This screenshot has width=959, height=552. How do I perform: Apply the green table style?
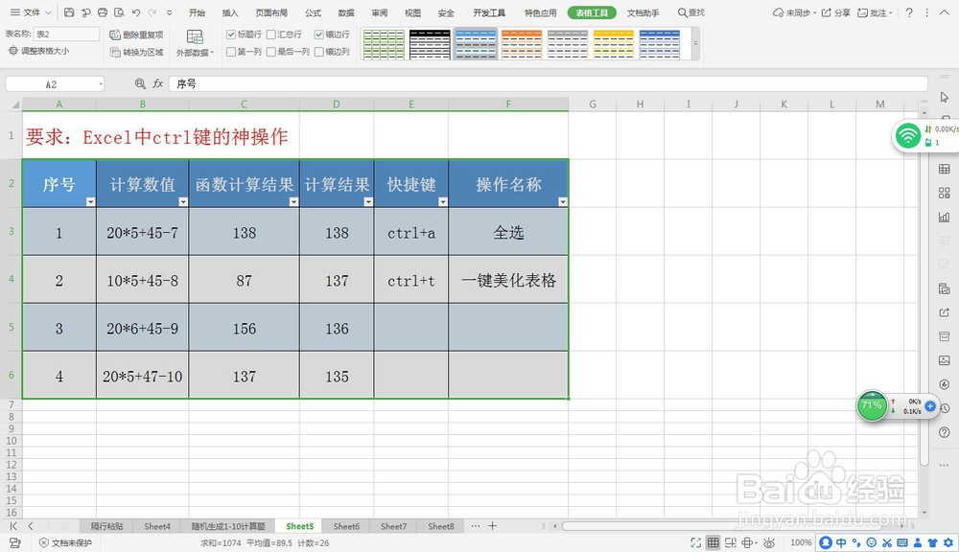384,44
